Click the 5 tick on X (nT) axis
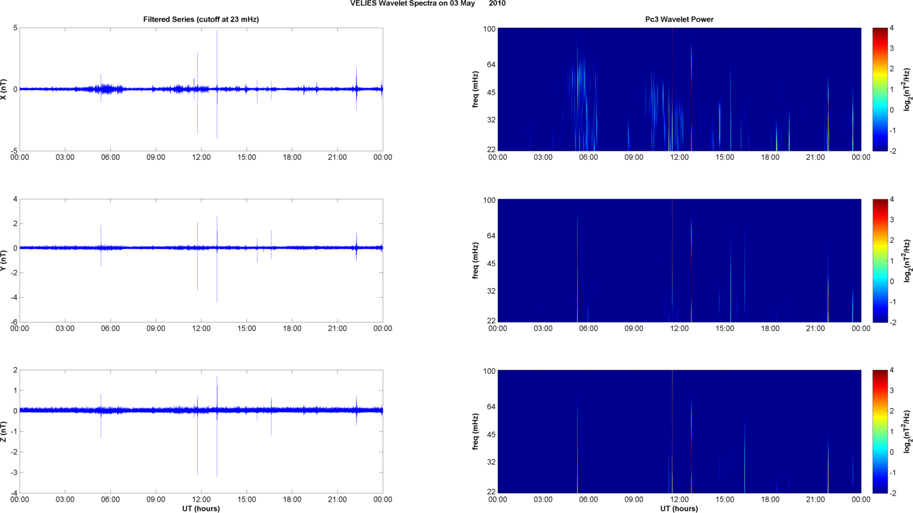The height and width of the screenshot is (513, 913). click(x=15, y=28)
